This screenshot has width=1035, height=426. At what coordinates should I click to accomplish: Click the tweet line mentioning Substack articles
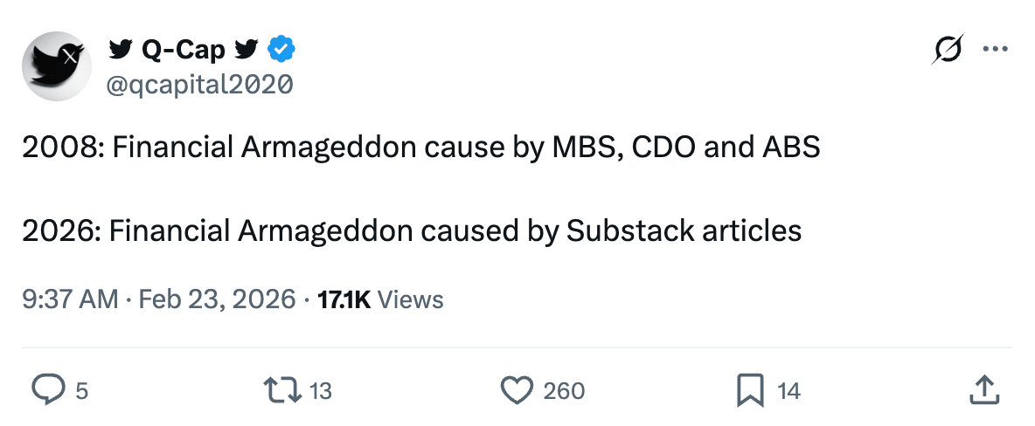click(x=412, y=230)
